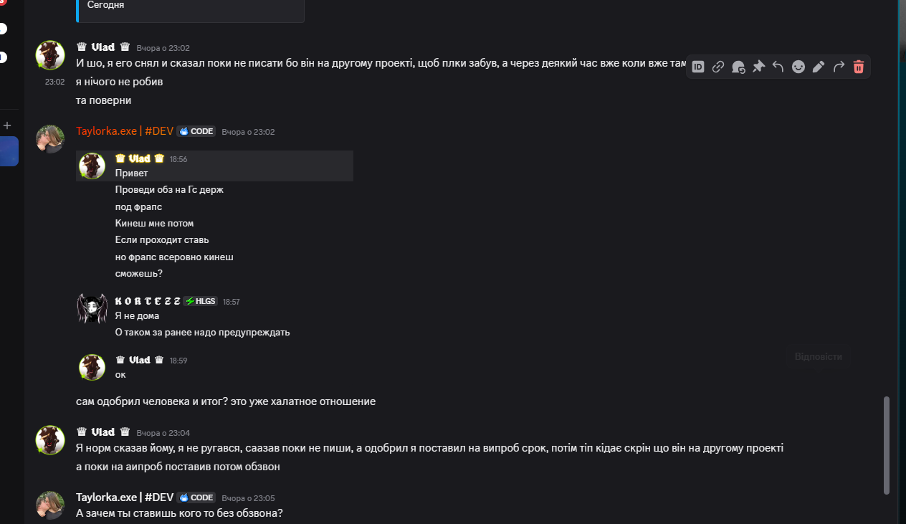Viewport: 906px width, 524px height.
Task: Open the blue server icon in sidebar
Action: pos(9,151)
